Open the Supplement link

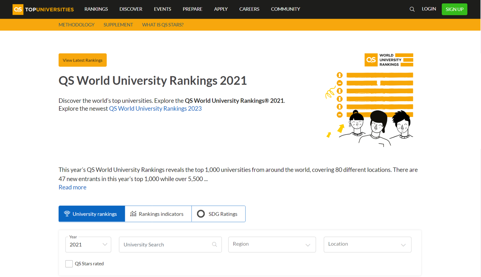[118, 25]
